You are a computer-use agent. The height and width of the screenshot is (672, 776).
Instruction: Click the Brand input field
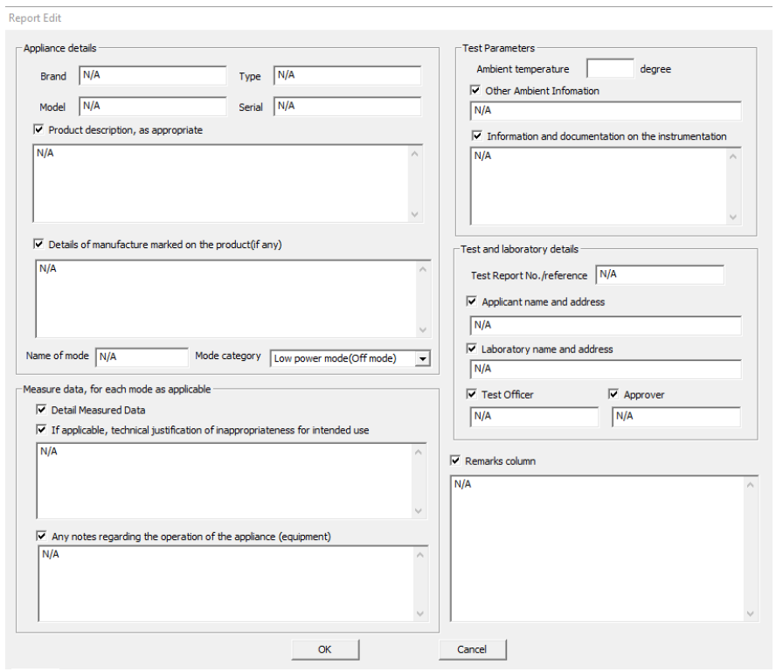pyautogui.click(x=152, y=76)
